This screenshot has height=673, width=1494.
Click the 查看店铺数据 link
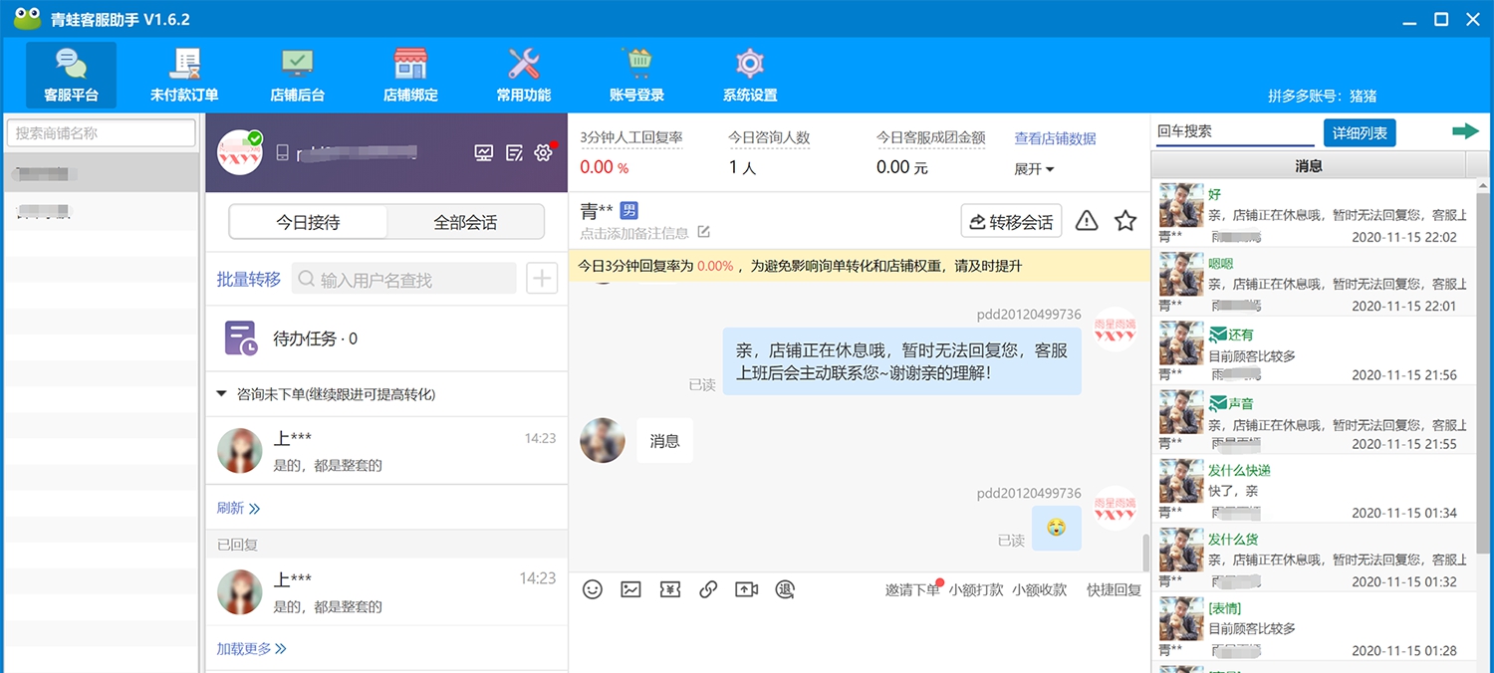(x=1055, y=139)
